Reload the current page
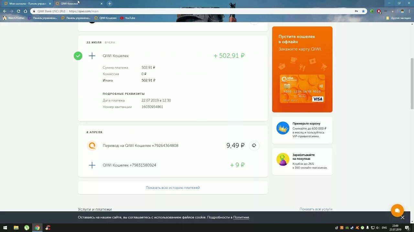 (x=18, y=11)
